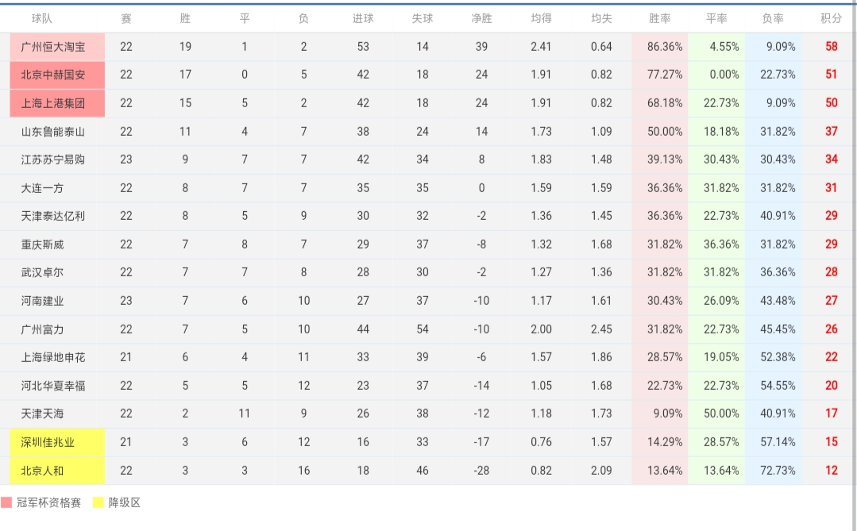Viewport: 857px width, 531px height.
Task: Click the 净胜 column header
Action: 481,18
